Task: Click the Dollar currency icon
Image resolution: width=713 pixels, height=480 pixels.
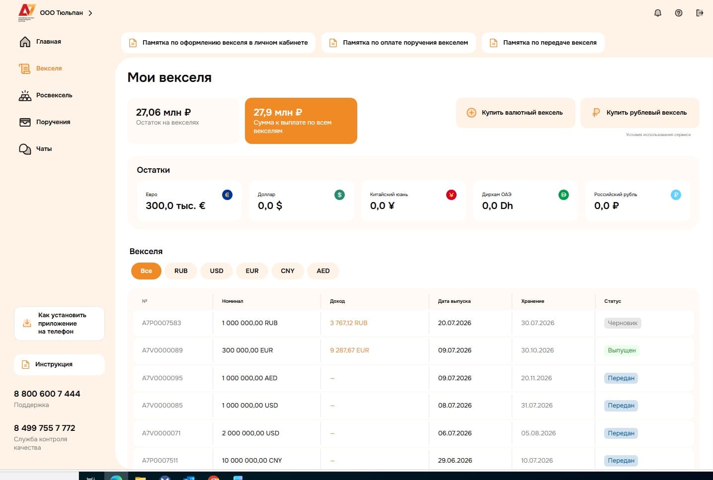Action: [x=339, y=195]
